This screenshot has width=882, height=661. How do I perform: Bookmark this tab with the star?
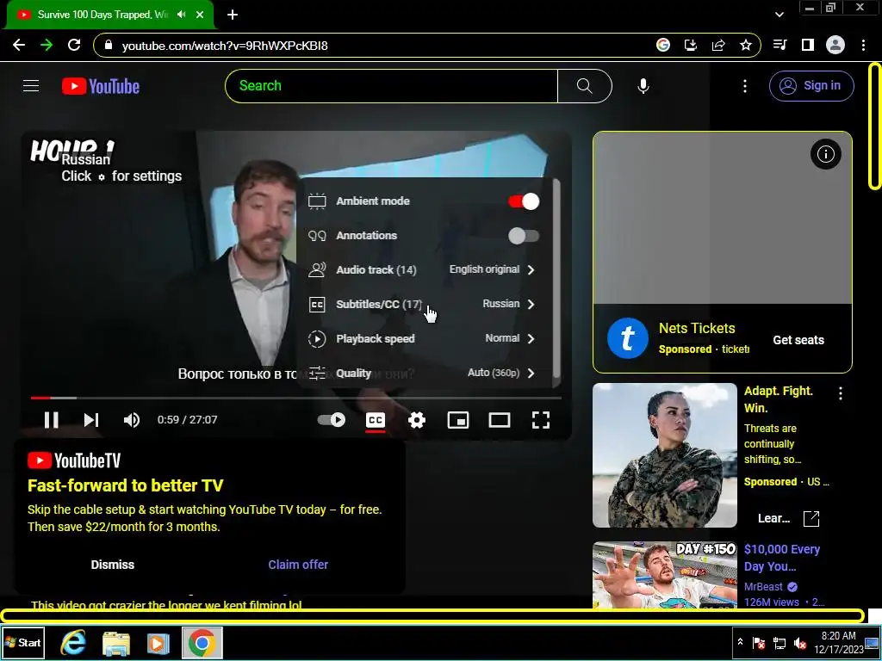tap(746, 46)
